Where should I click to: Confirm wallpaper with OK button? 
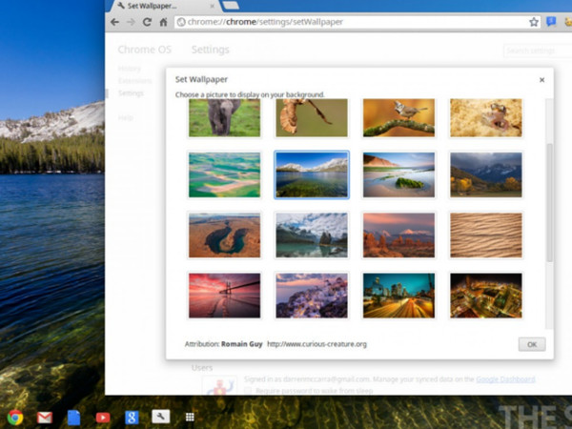click(x=532, y=344)
